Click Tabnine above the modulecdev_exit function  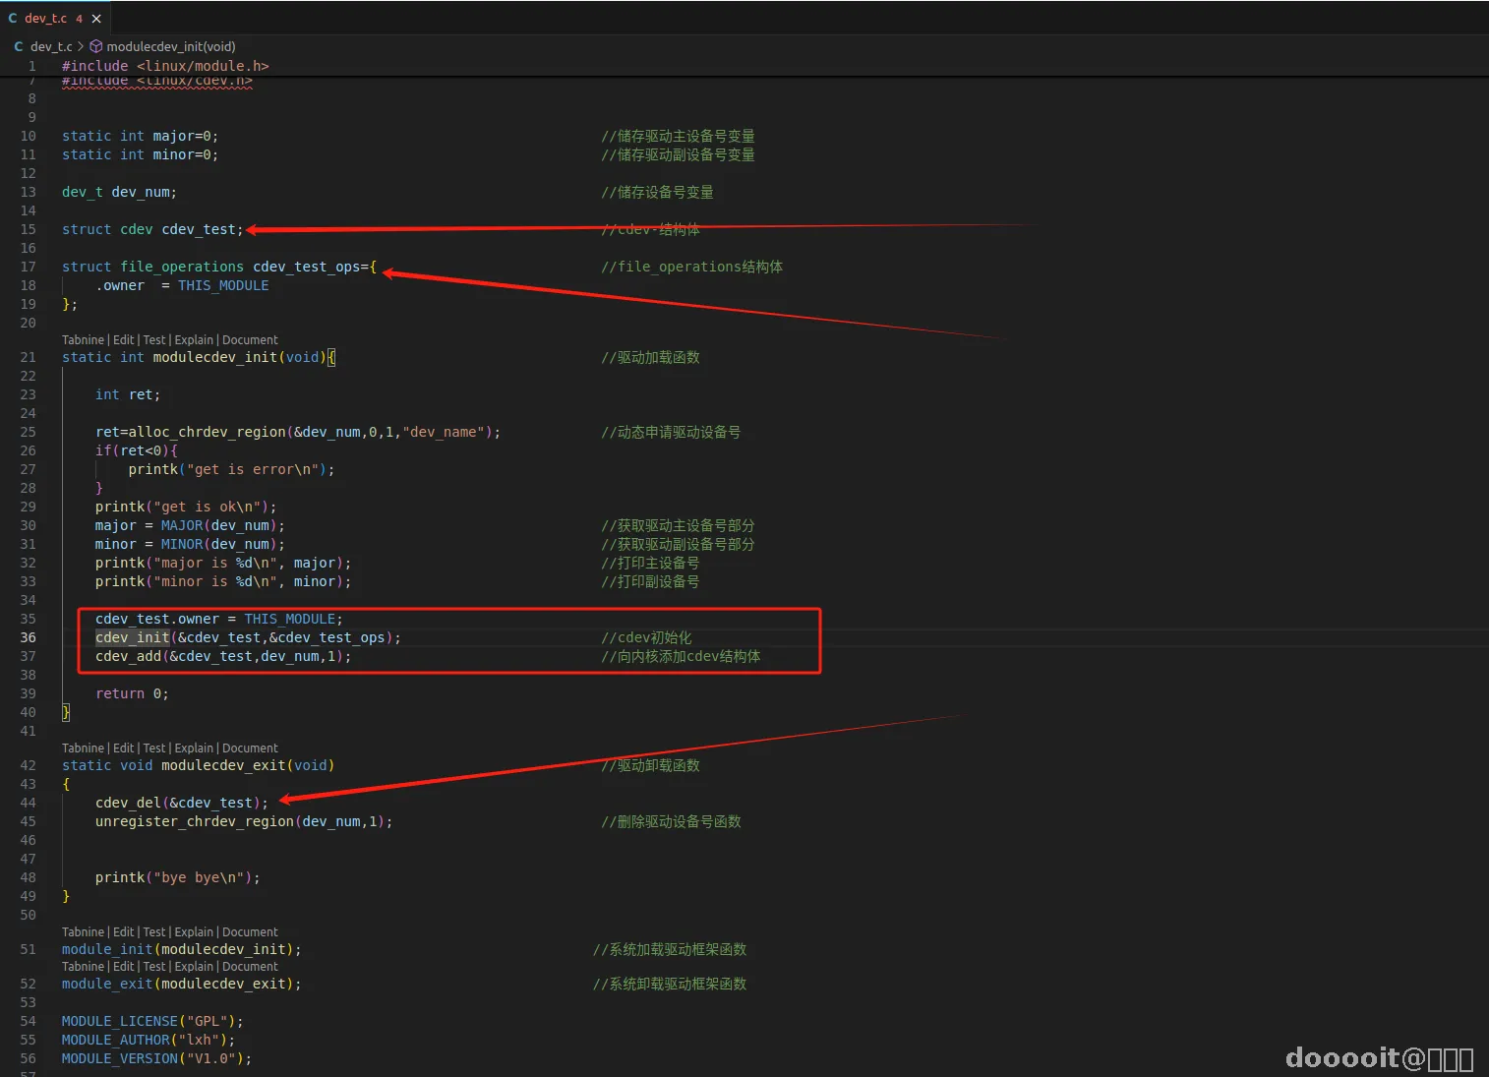[x=83, y=748]
